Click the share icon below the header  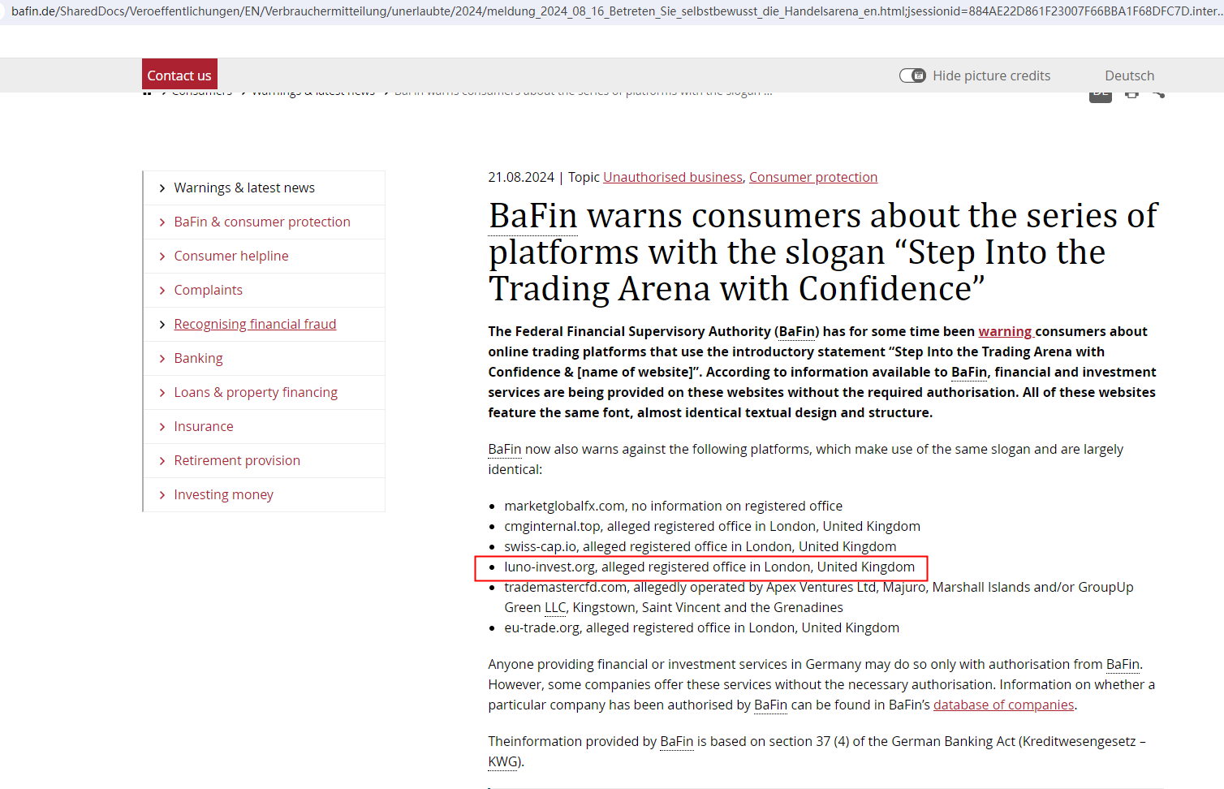tap(1158, 95)
